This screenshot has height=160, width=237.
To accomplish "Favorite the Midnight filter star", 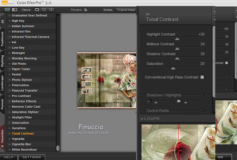I will (x=9, y=53).
